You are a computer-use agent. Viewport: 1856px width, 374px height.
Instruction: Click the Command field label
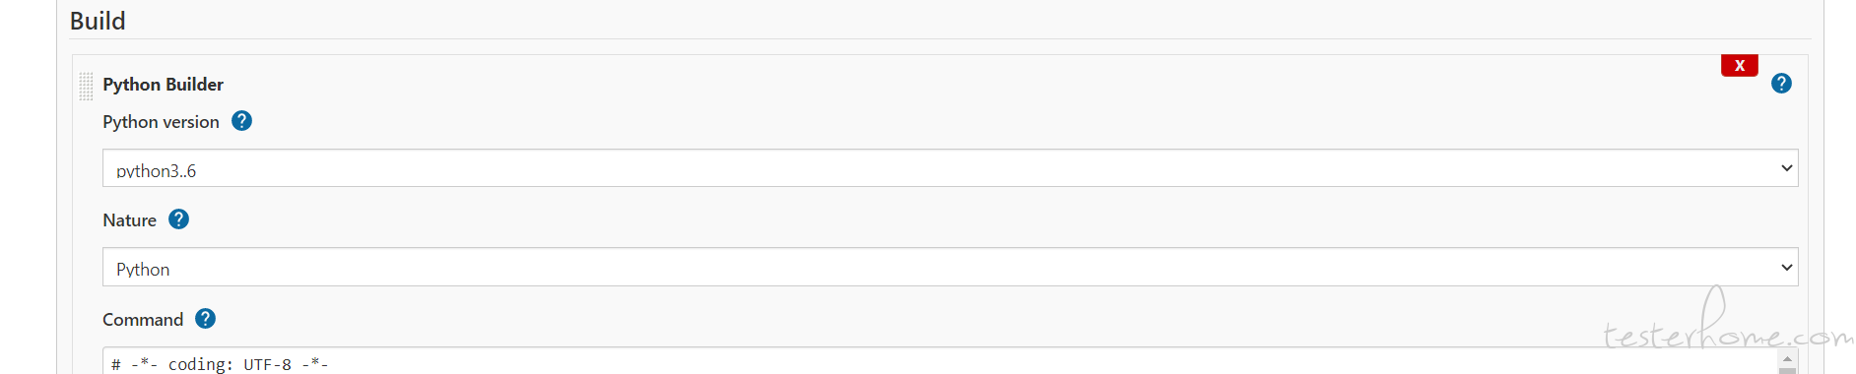143,320
